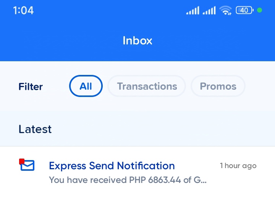Tap the Inbox header title

pyautogui.click(x=137, y=41)
